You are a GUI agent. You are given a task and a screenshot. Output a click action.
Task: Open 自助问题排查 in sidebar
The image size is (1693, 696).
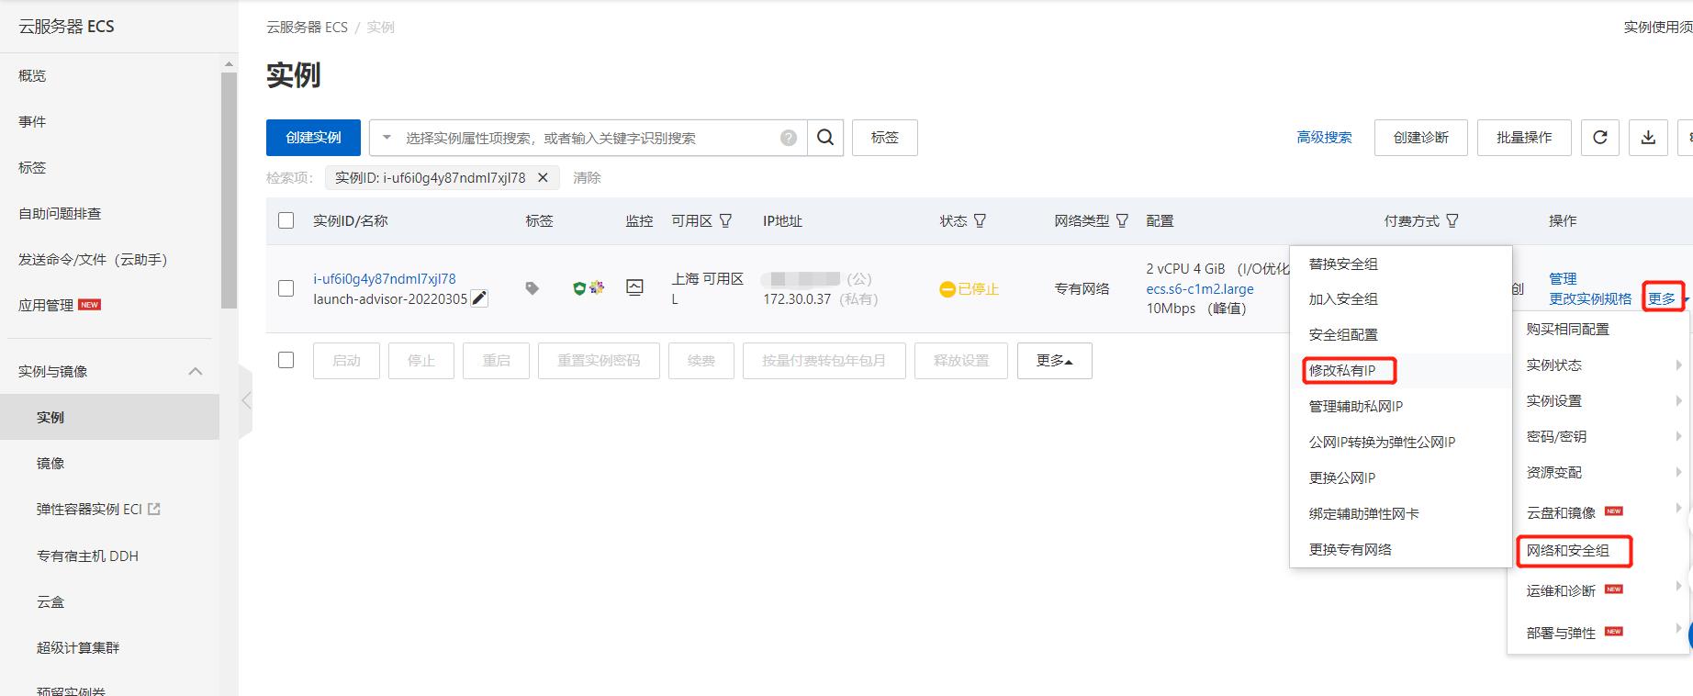pyautogui.click(x=60, y=213)
